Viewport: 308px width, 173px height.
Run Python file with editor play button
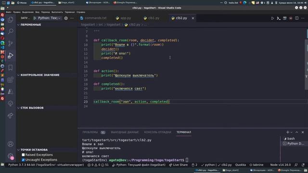pyautogui.click(x=272, y=18)
